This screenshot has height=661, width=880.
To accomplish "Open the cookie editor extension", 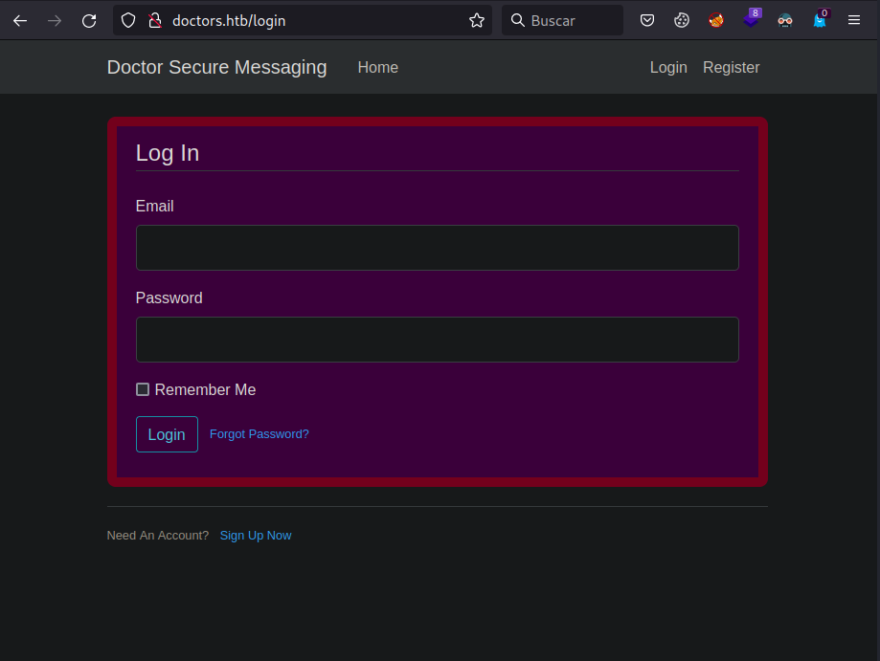I will tap(682, 20).
